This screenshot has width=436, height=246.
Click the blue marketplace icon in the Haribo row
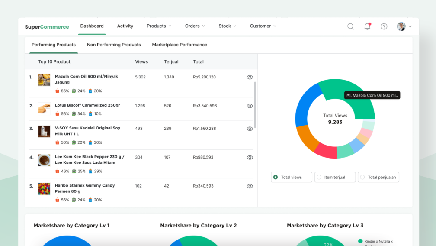click(90, 200)
